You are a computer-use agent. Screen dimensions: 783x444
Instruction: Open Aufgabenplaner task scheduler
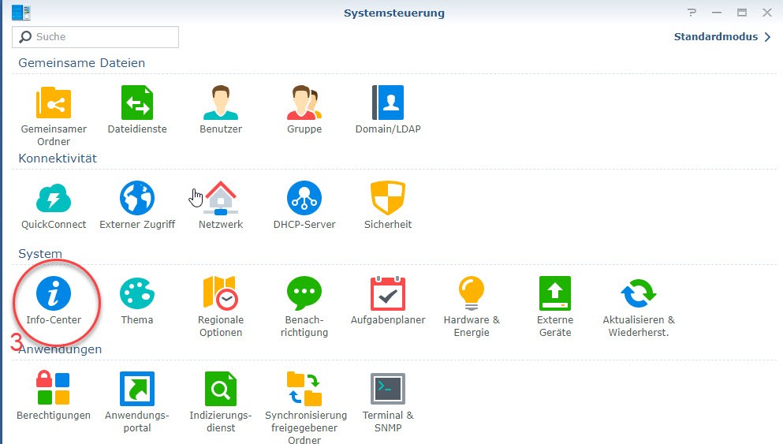click(x=388, y=294)
